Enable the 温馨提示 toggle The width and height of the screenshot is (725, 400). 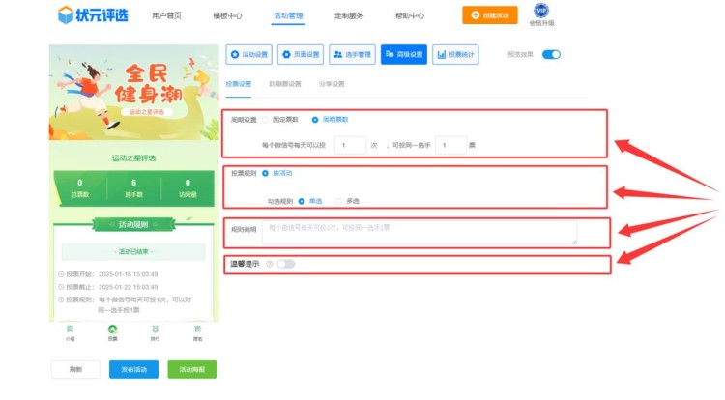click(286, 264)
